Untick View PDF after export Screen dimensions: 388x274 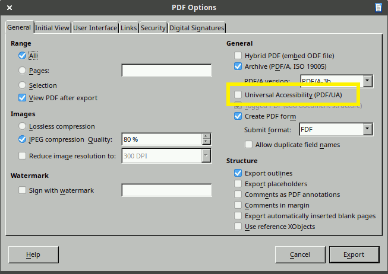pos(22,98)
